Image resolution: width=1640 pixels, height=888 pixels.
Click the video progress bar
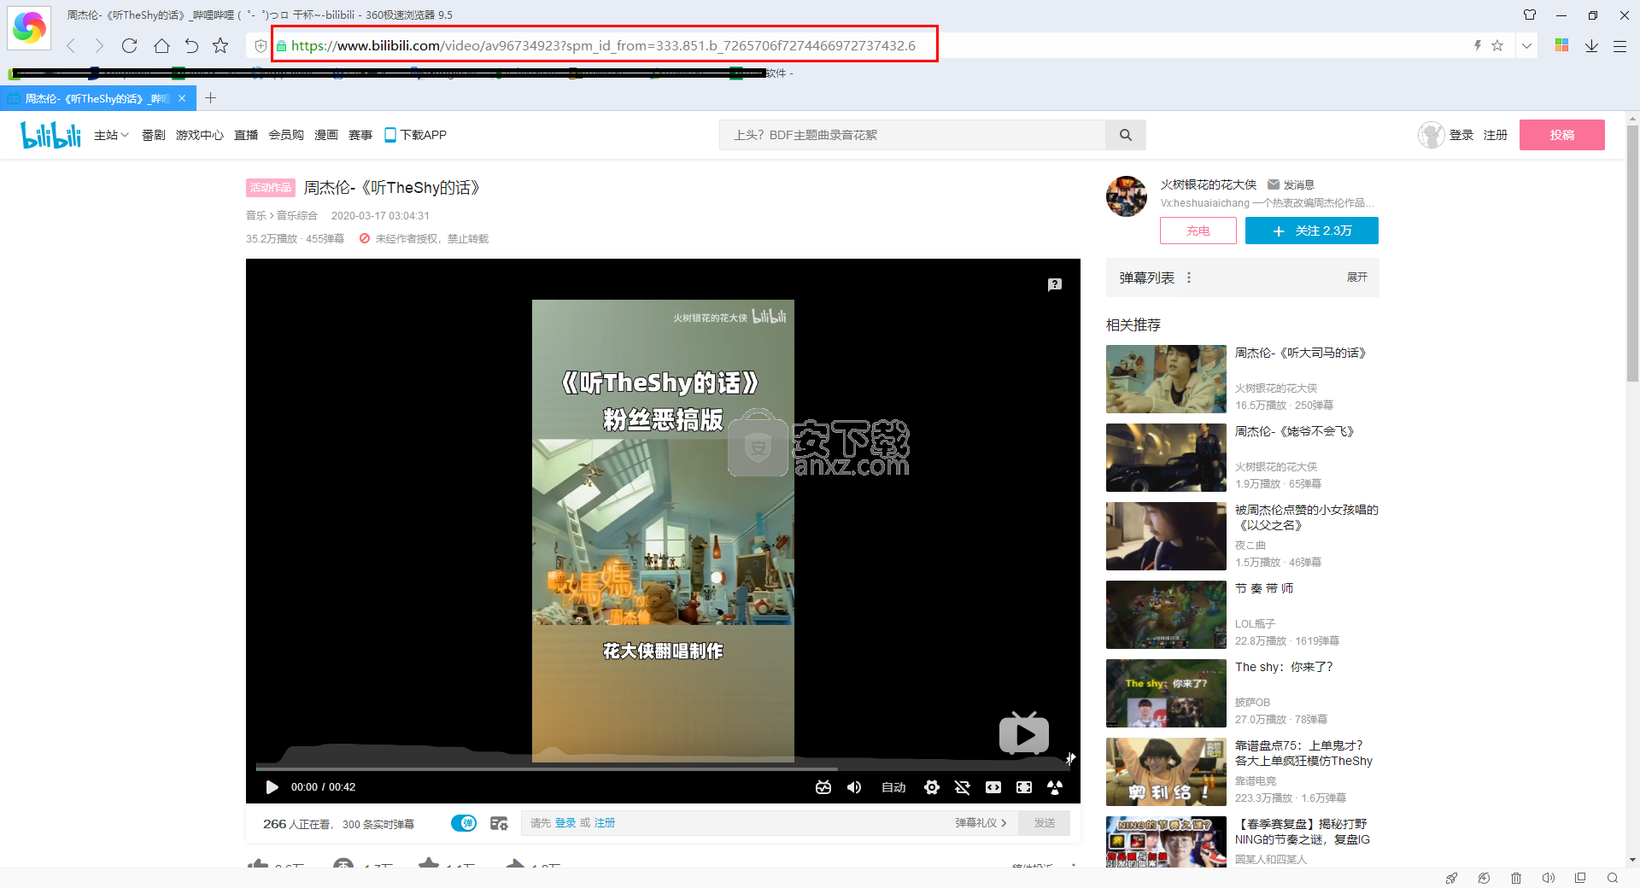click(x=663, y=768)
